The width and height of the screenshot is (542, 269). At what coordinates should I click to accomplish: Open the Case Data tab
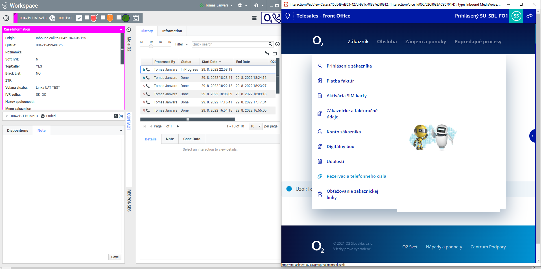pyautogui.click(x=192, y=139)
